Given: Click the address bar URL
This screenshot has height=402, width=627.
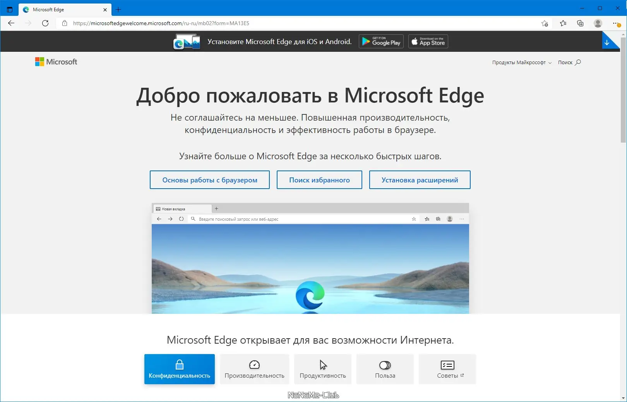Looking at the screenshot, I should click(161, 23).
